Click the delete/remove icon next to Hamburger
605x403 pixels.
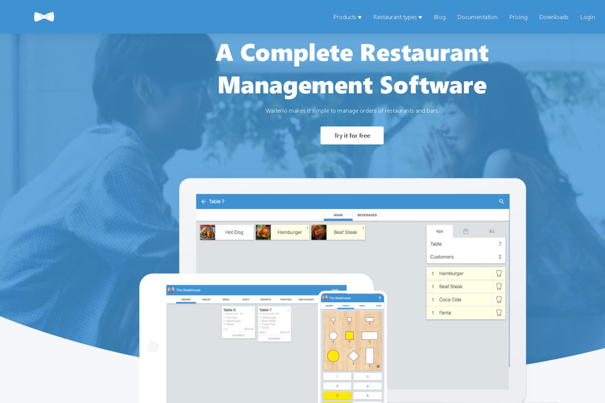point(499,274)
